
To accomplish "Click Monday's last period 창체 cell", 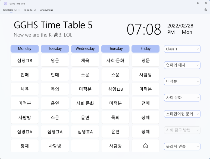I will click(x=25, y=146).
